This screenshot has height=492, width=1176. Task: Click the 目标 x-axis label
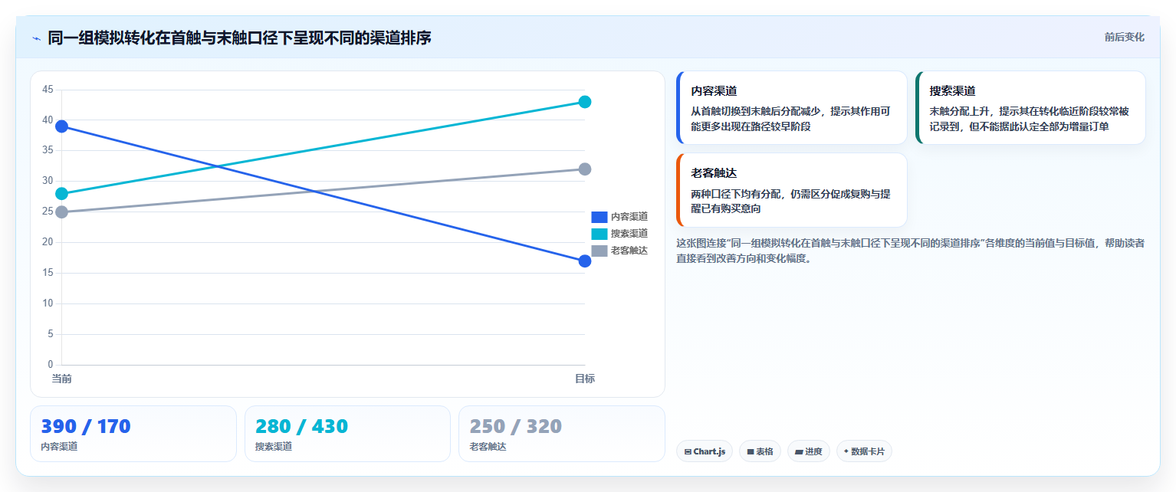point(585,379)
